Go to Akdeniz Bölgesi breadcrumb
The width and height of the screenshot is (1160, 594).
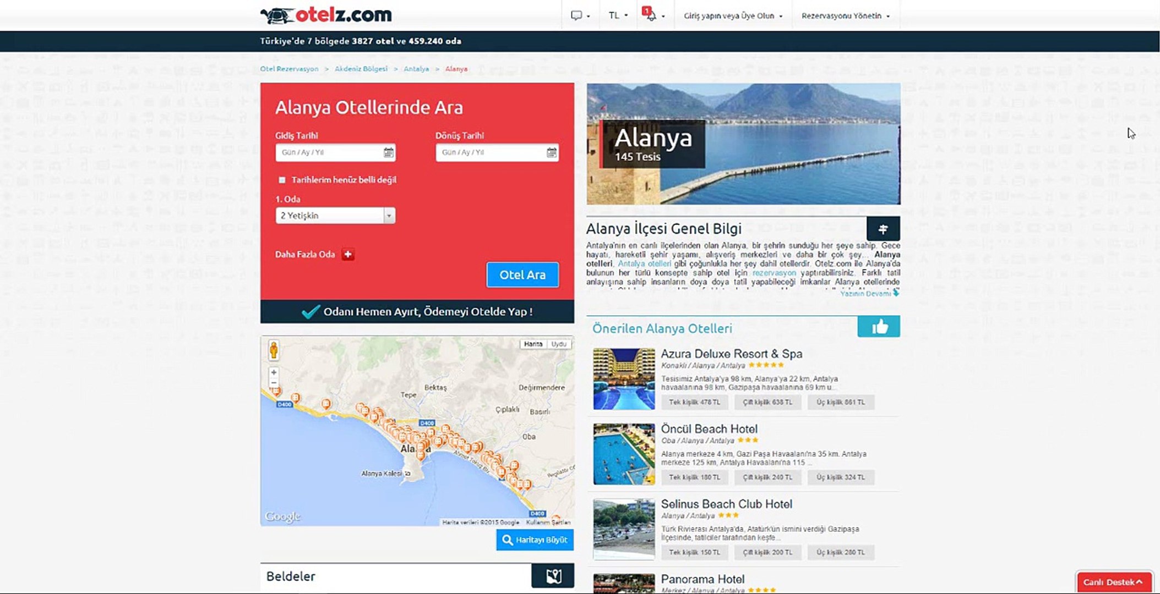click(361, 69)
